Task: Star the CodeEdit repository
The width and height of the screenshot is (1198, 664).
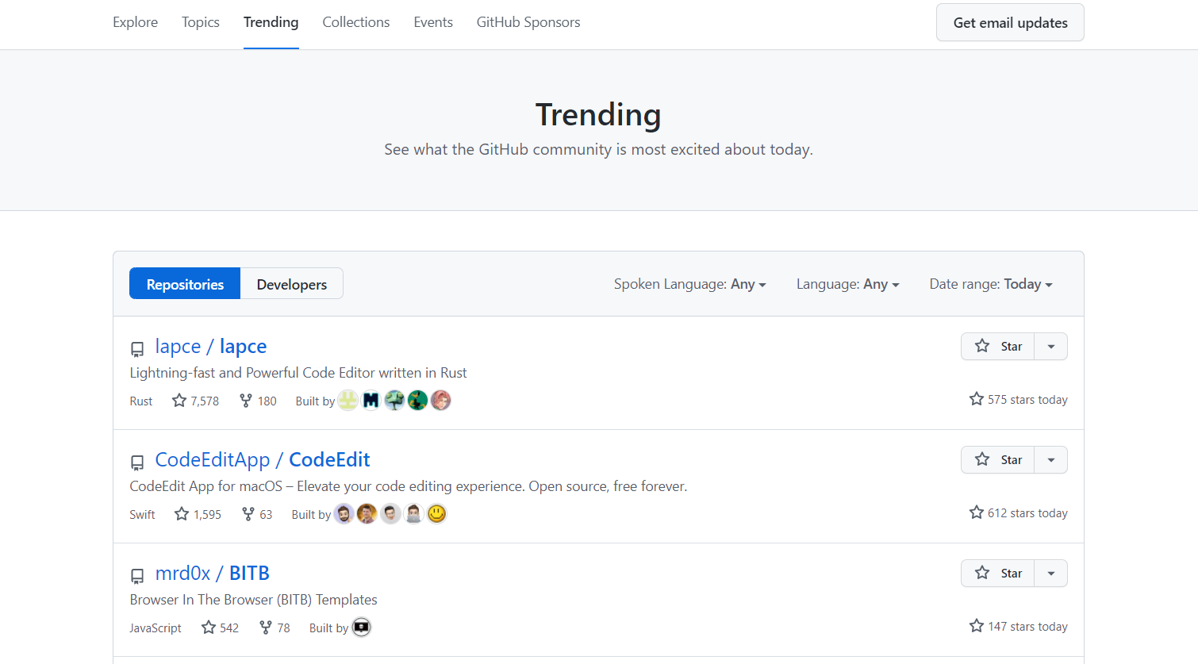Action: [x=998, y=459]
